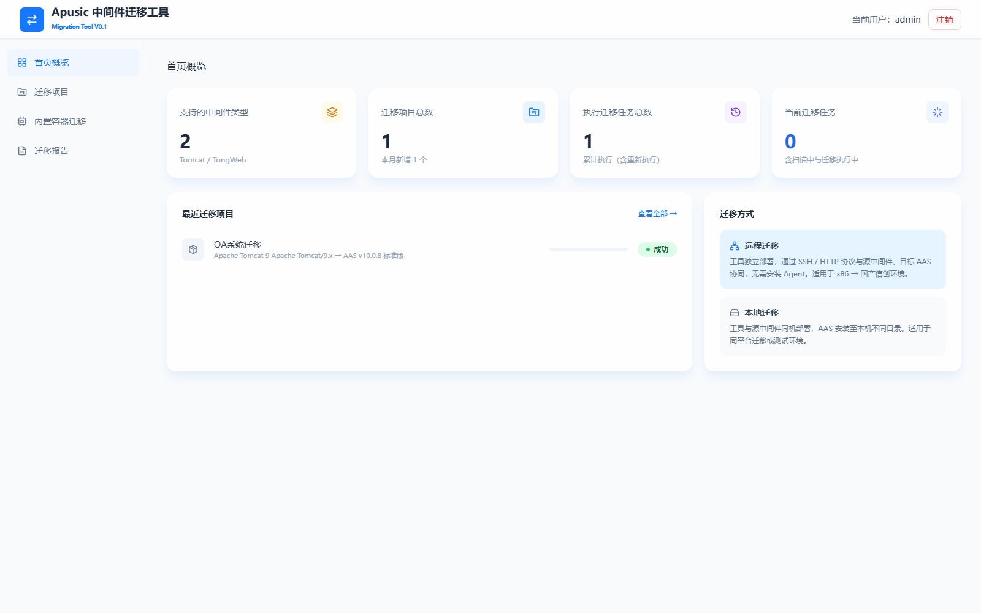The image size is (981, 613).
Task: Click the 最近迁移项目 heading
Action: point(208,214)
